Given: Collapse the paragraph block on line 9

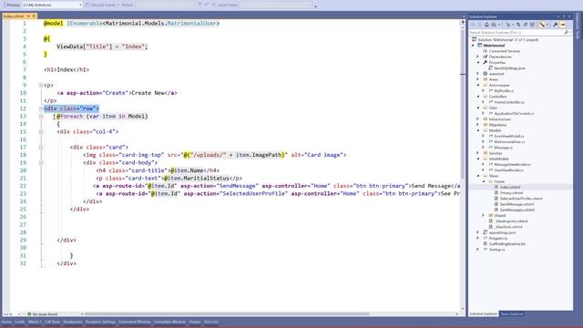Looking at the screenshot, I should coord(41,85).
